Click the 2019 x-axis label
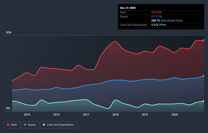Screen dimensions: 208x133 click(x=145, y=115)
